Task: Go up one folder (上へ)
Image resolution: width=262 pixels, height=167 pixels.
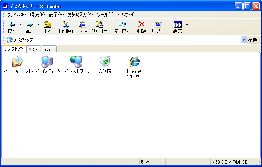Action: click(47, 25)
